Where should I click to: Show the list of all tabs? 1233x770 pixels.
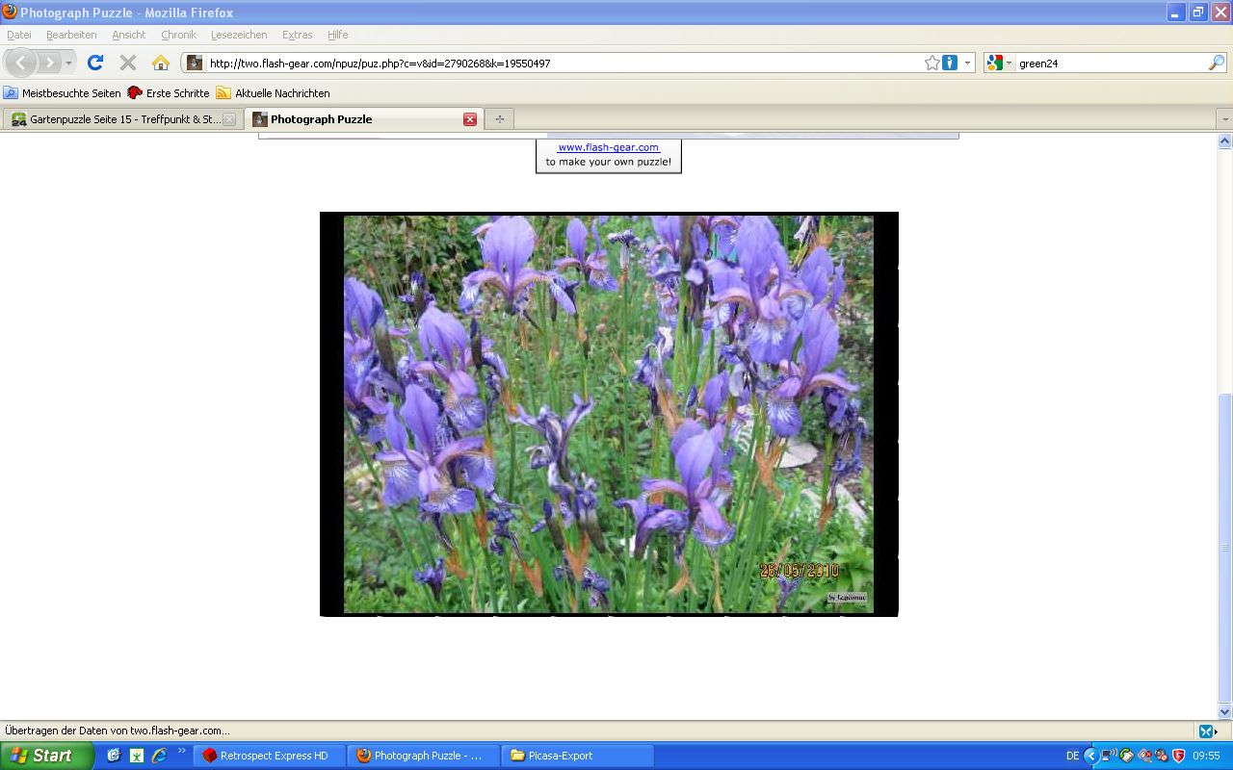pos(1224,119)
